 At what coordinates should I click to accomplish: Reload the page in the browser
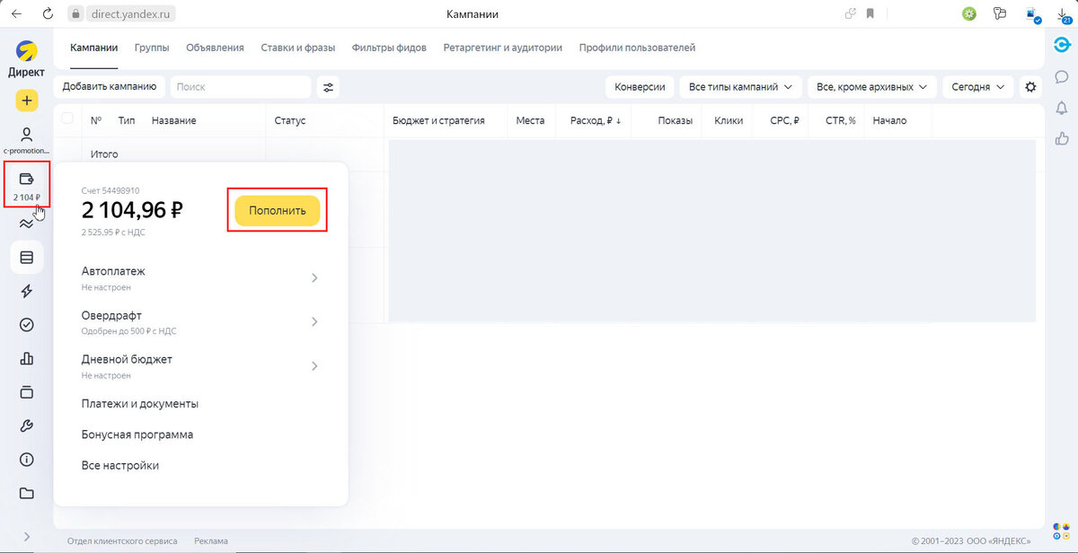point(48,13)
